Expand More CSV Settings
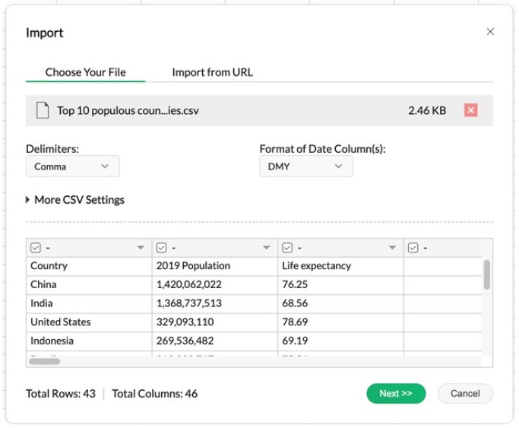The width and height of the screenshot is (519, 428). (74, 200)
